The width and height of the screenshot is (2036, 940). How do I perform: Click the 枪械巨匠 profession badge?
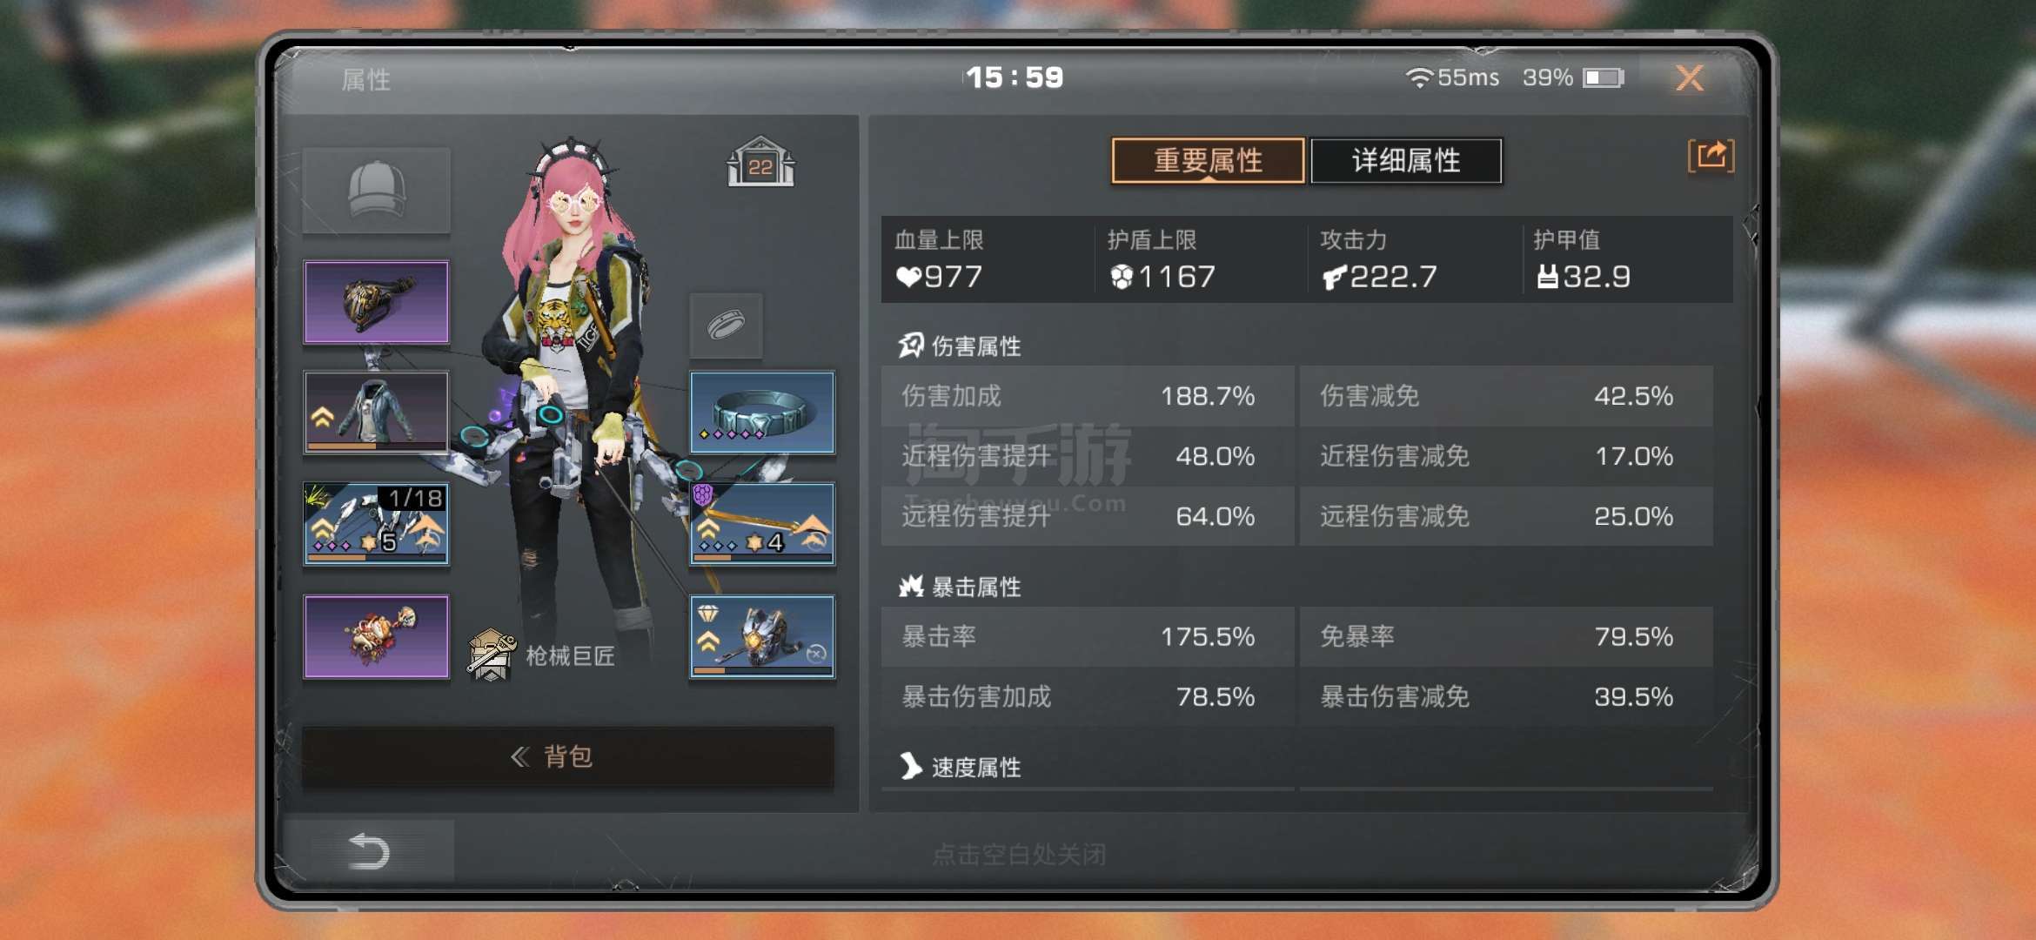click(542, 655)
